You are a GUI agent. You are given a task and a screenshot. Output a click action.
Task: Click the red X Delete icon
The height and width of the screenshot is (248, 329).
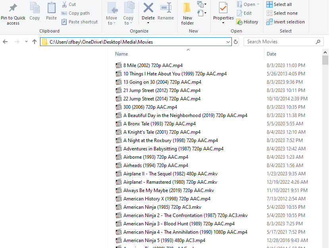pos(148,8)
